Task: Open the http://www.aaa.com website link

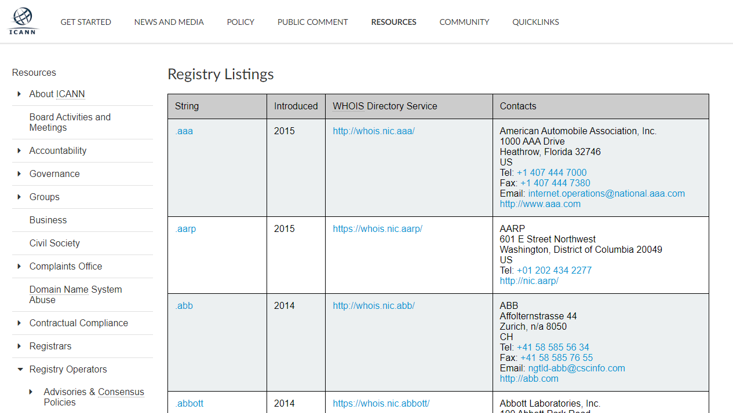Action: (540, 204)
